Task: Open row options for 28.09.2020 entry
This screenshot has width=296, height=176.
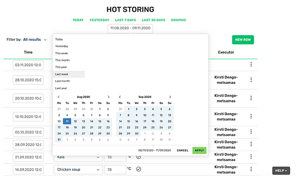Action: 251,144
